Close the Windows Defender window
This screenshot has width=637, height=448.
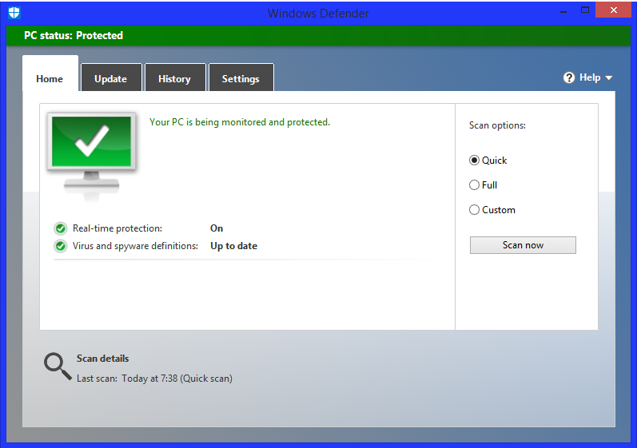pyautogui.click(x=613, y=10)
